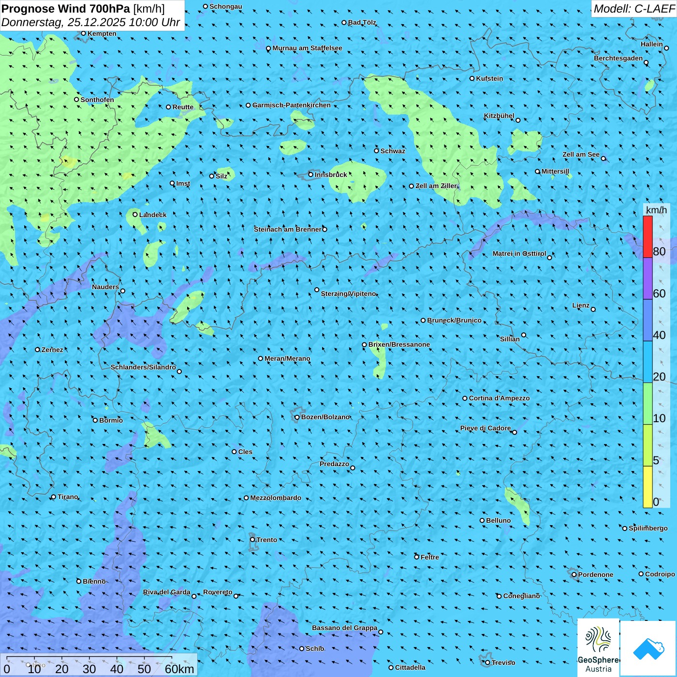Screen dimensions: 677x677
Task: Click the 'Belluno' label
Action: [498, 521]
